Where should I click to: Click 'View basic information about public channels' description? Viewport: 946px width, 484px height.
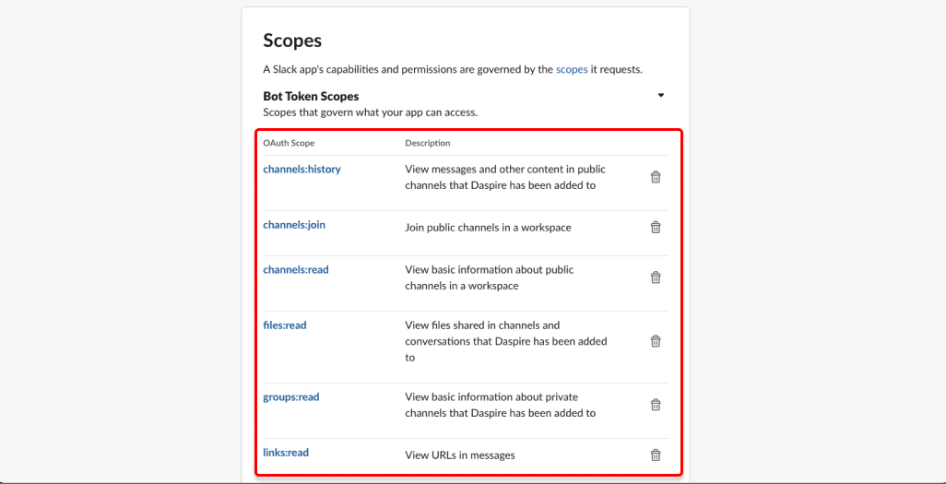coord(490,277)
